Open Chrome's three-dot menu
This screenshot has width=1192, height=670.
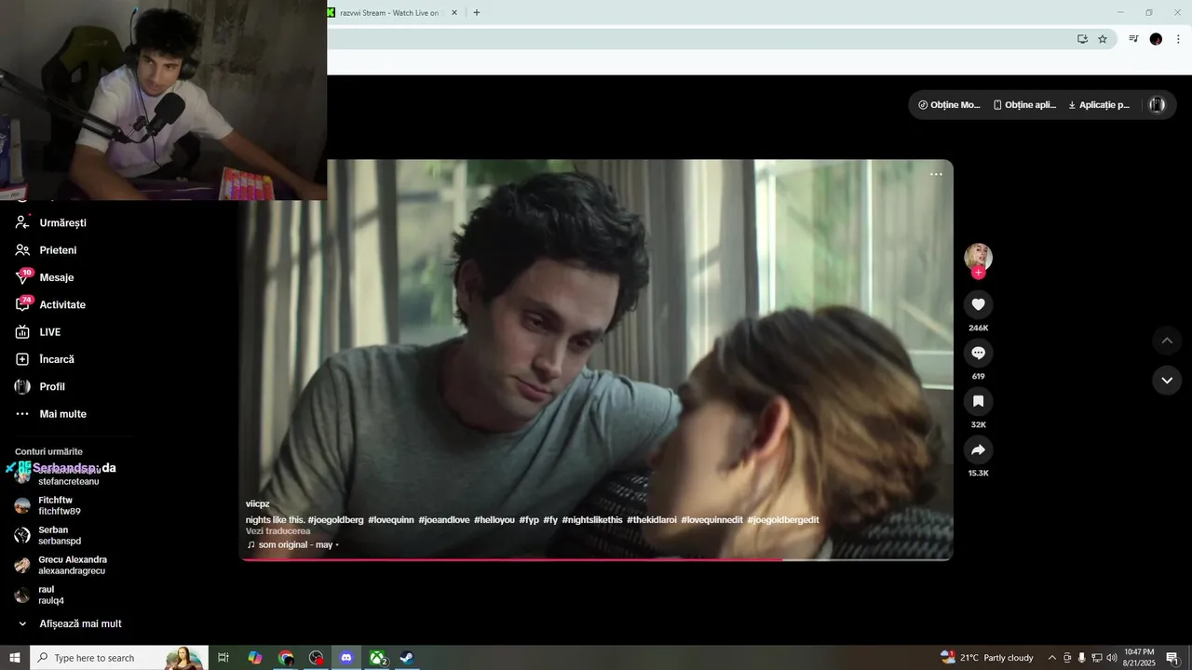[1178, 39]
